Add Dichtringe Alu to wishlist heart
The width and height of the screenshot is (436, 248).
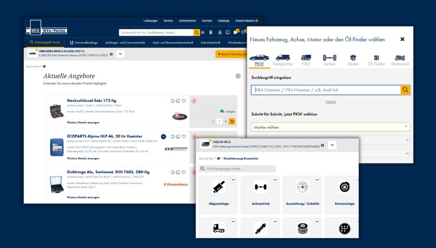pos(184,172)
